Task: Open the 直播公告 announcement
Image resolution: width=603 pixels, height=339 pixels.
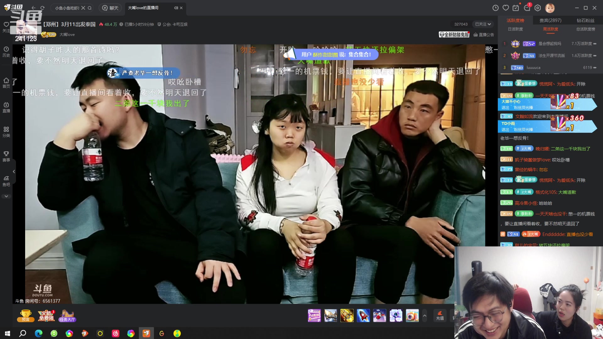Action: [x=484, y=35]
